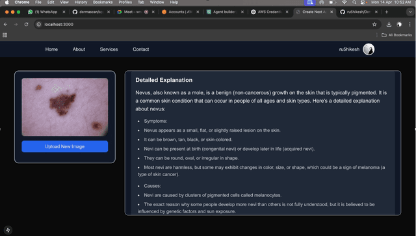Image resolution: width=416 pixels, height=236 pixels.
Task: Open Control Center in the menu bar
Action: coord(363,3)
